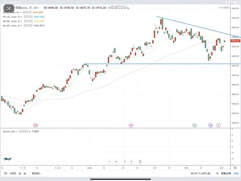Image resolution: width=241 pixels, height=181 pixels.
Task: Remove the Volume (20) indicator
Action: [x=26, y=131]
